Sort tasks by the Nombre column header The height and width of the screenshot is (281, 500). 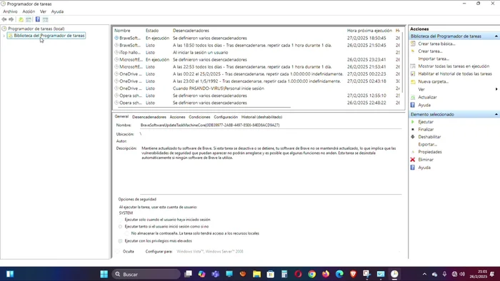pos(122,31)
